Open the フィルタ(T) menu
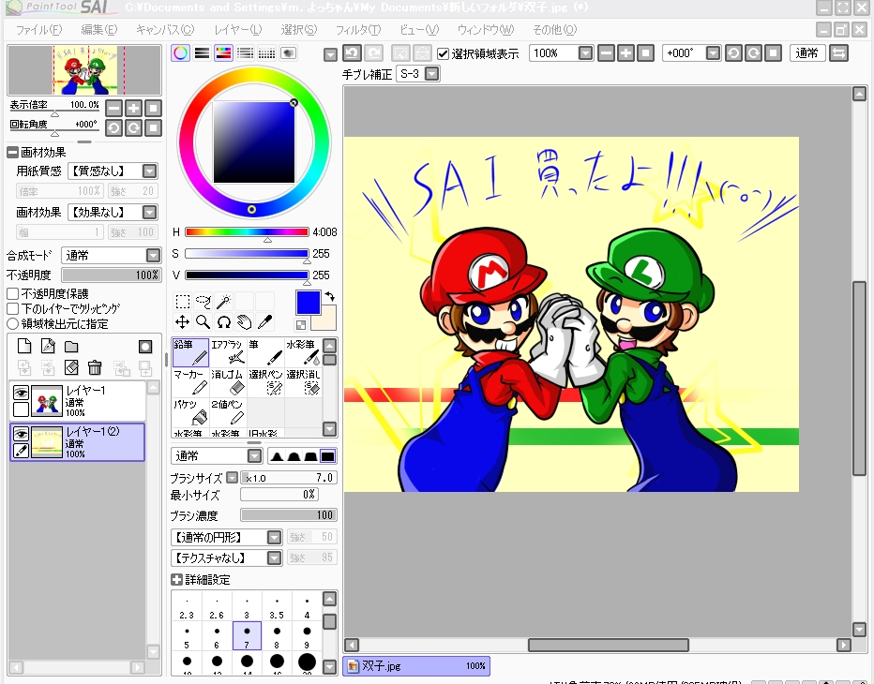The image size is (874, 684). click(x=358, y=30)
